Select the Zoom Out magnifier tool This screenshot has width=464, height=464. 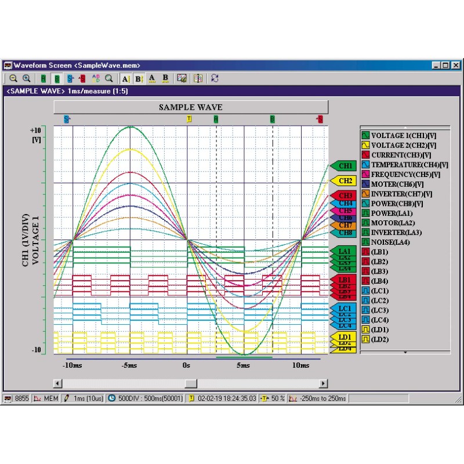(x=14, y=78)
